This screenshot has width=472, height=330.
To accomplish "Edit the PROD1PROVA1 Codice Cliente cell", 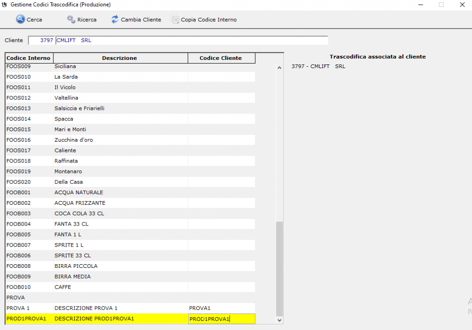I will (x=221, y=319).
